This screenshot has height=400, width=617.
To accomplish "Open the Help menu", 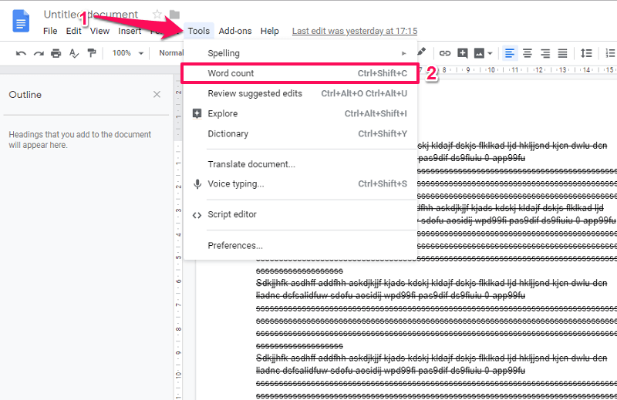I will [x=269, y=31].
